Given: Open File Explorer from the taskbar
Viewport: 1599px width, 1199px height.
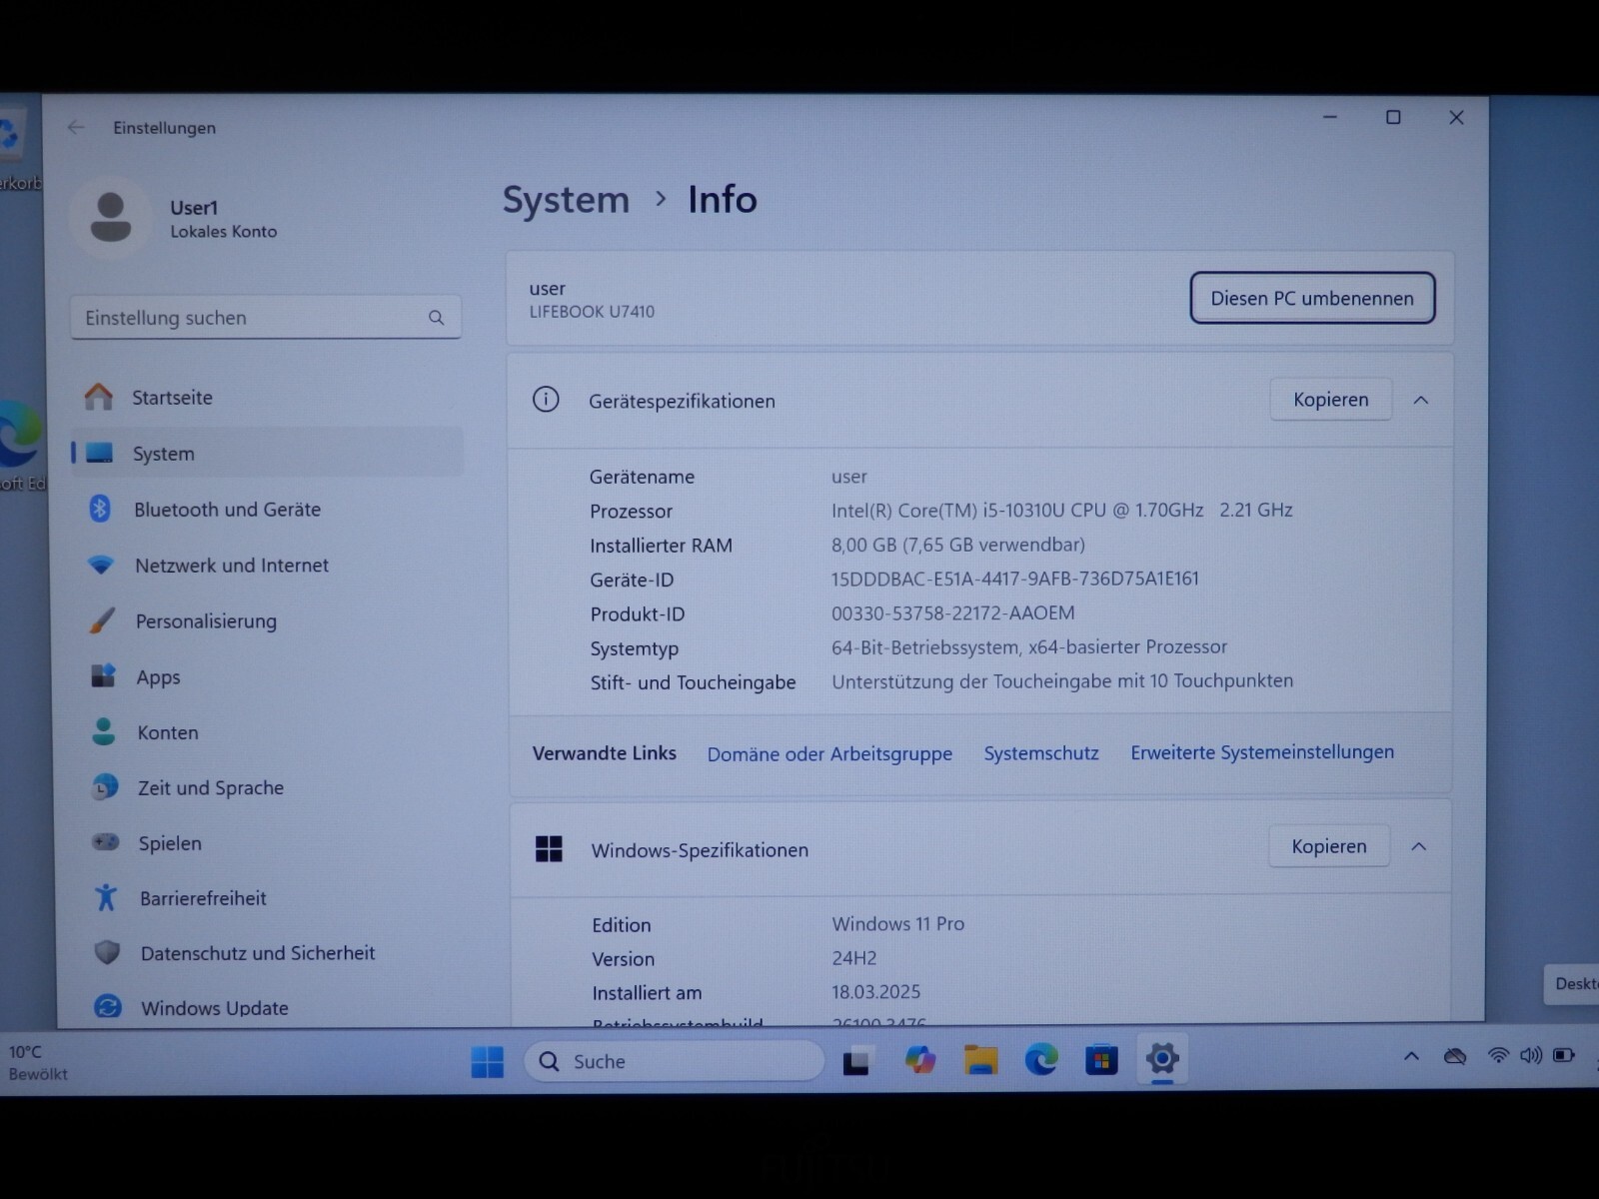Looking at the screenshot, I should (x=980, y=1060).
